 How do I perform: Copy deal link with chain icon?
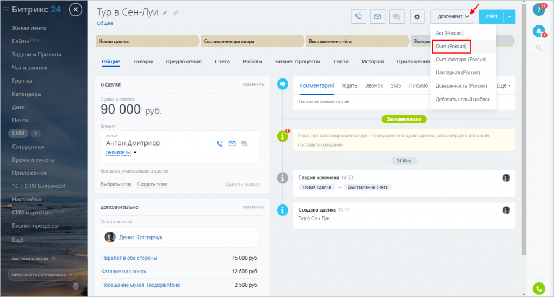point(176,13)
